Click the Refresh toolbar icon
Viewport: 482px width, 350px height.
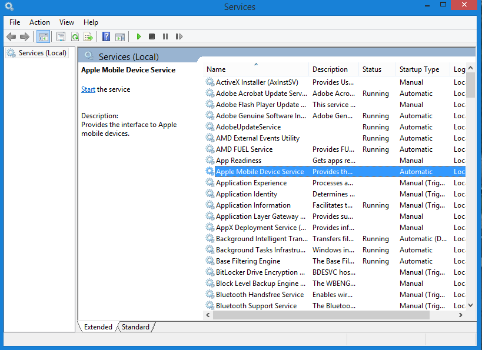(x=75, y=36)
